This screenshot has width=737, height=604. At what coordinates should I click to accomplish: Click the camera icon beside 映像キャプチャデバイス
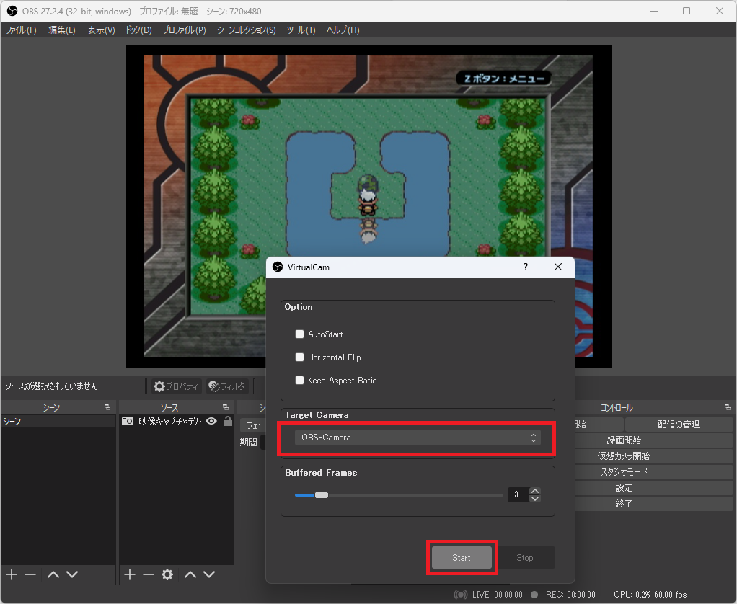point(127,420)
